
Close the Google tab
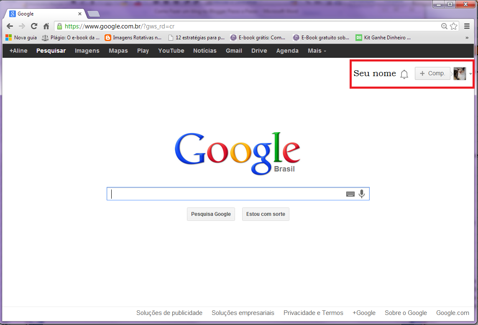pyautogui.click(x=79, y=14)
